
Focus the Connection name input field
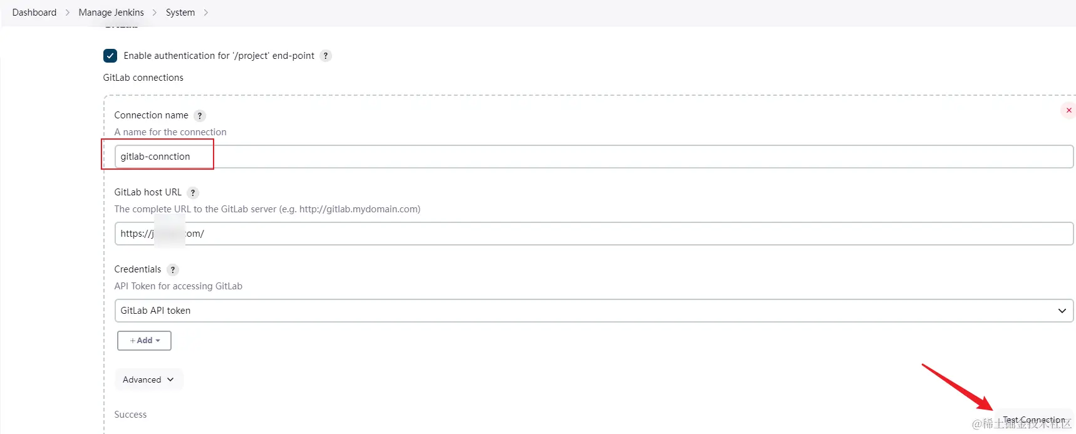coord(594,157)
